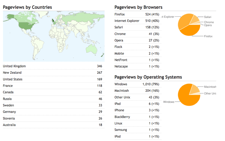Click the Firefox pie chart legend label
The width and height of the screenshot is (225, 141).
(x=208, y=36)
